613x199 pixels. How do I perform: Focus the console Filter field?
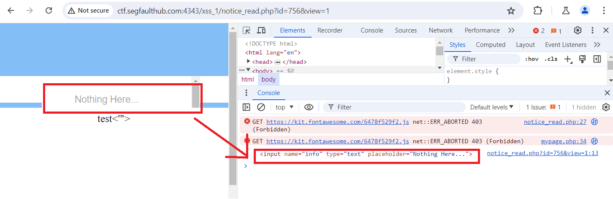click(x=394, y=107)
